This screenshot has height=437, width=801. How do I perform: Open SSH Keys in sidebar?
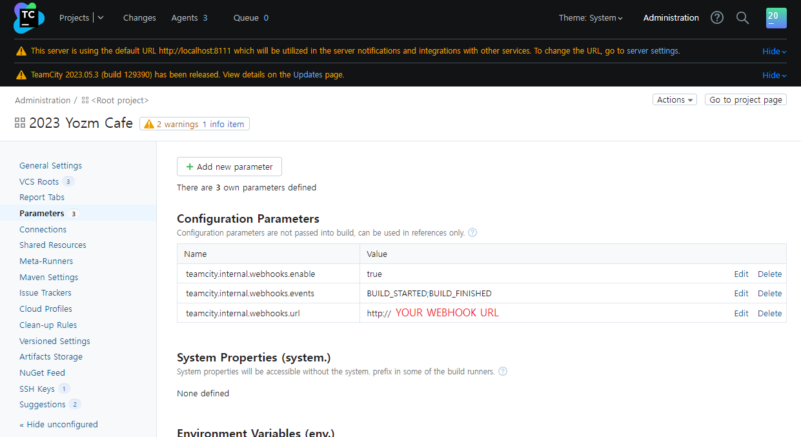pyautogui.click(x=37, y=389)
